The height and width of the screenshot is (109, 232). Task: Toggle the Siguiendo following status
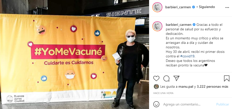(207, 7)
